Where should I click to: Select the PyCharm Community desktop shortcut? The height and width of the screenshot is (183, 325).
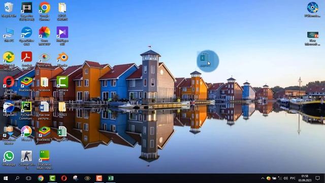[26, 110]
